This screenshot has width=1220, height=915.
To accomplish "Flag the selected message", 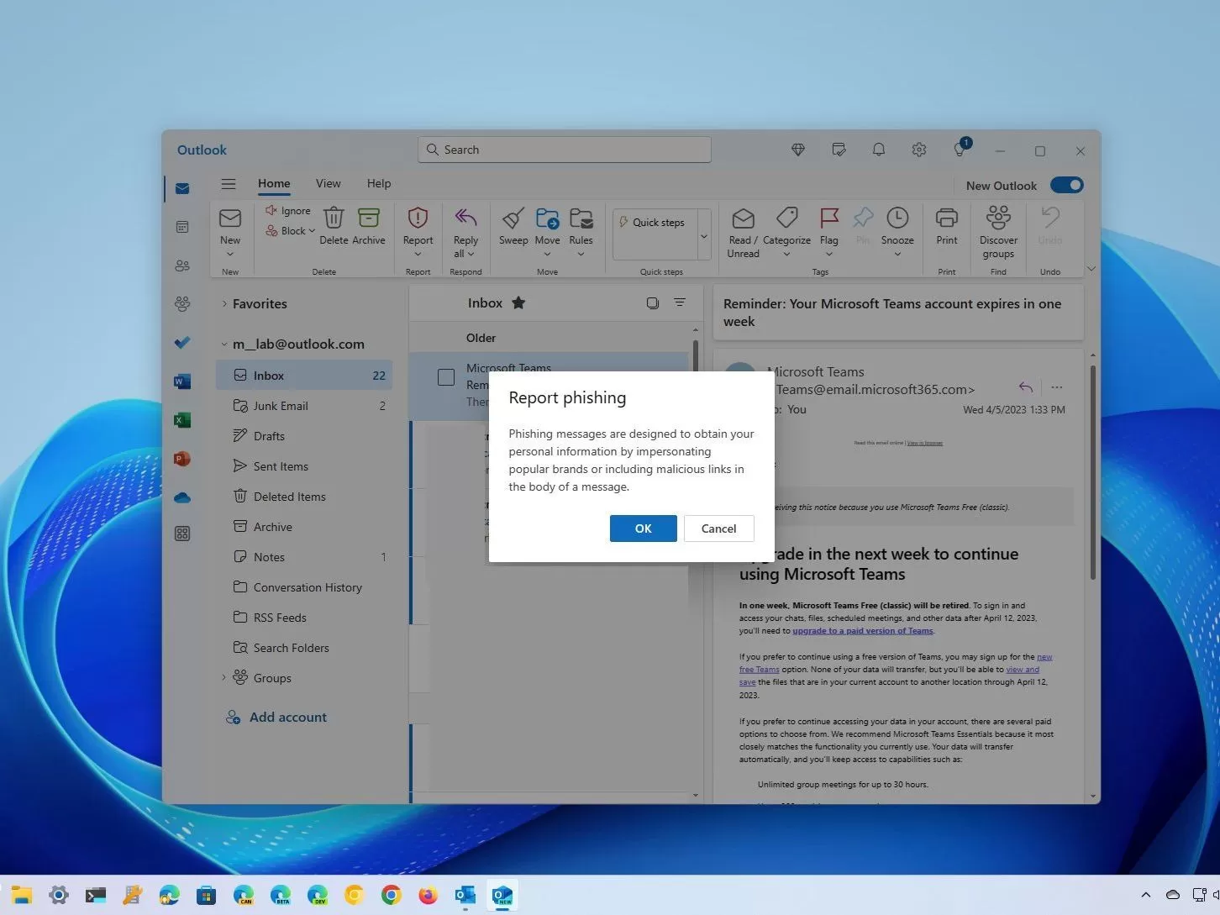I will pyautogui.click(x=829, y=226).
